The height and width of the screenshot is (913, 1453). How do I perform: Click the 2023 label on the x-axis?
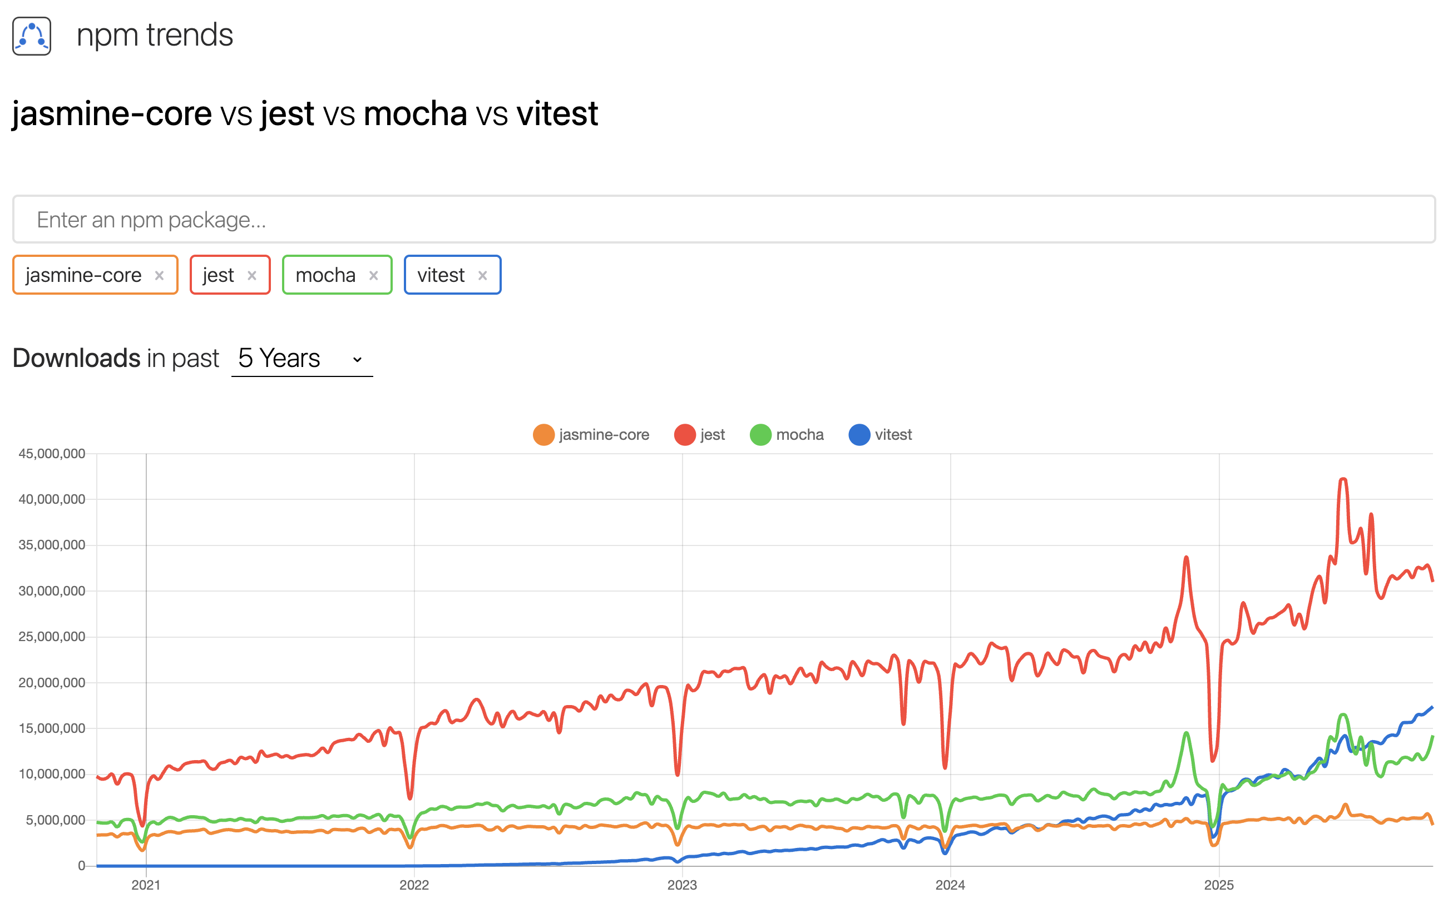click(x=682, y=885)
